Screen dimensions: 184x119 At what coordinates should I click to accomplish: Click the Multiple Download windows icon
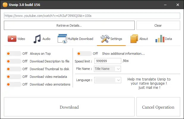(x=62, y=39)
